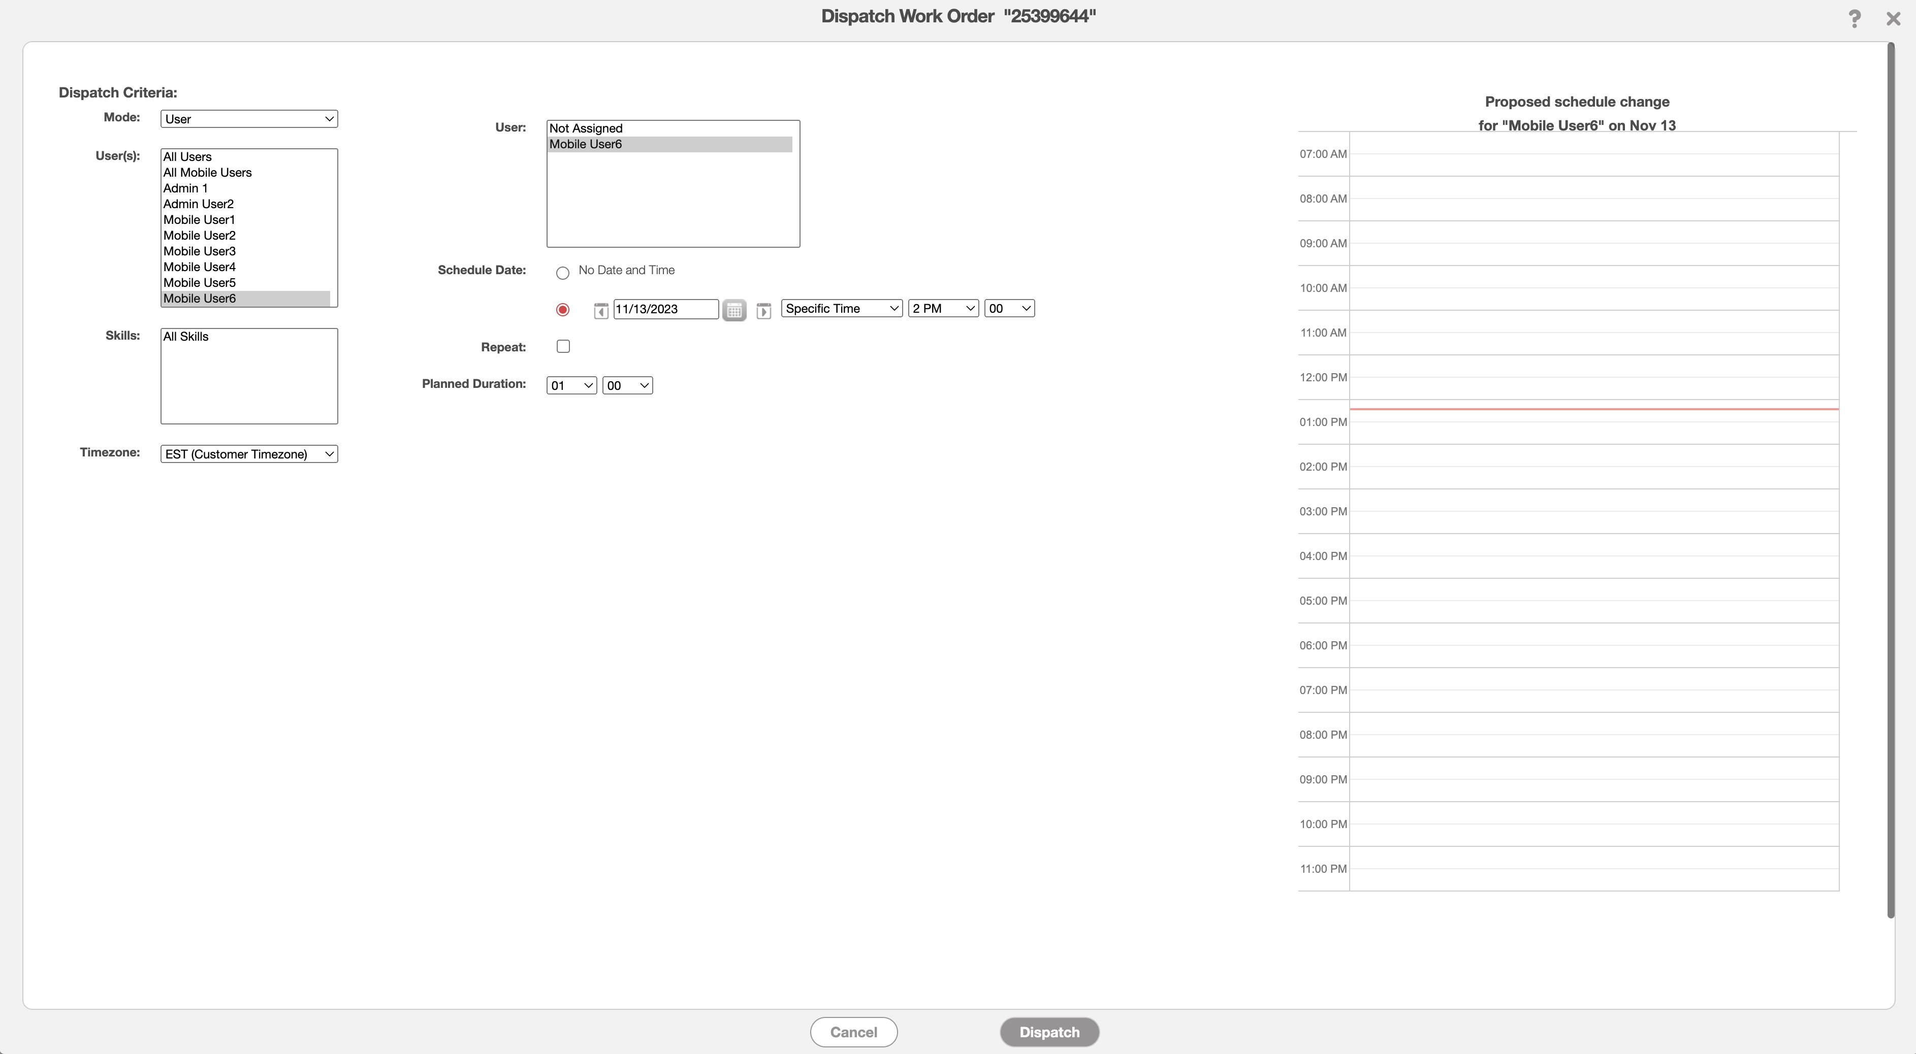Open Planned Duration hours dropdown

[570, 386]
